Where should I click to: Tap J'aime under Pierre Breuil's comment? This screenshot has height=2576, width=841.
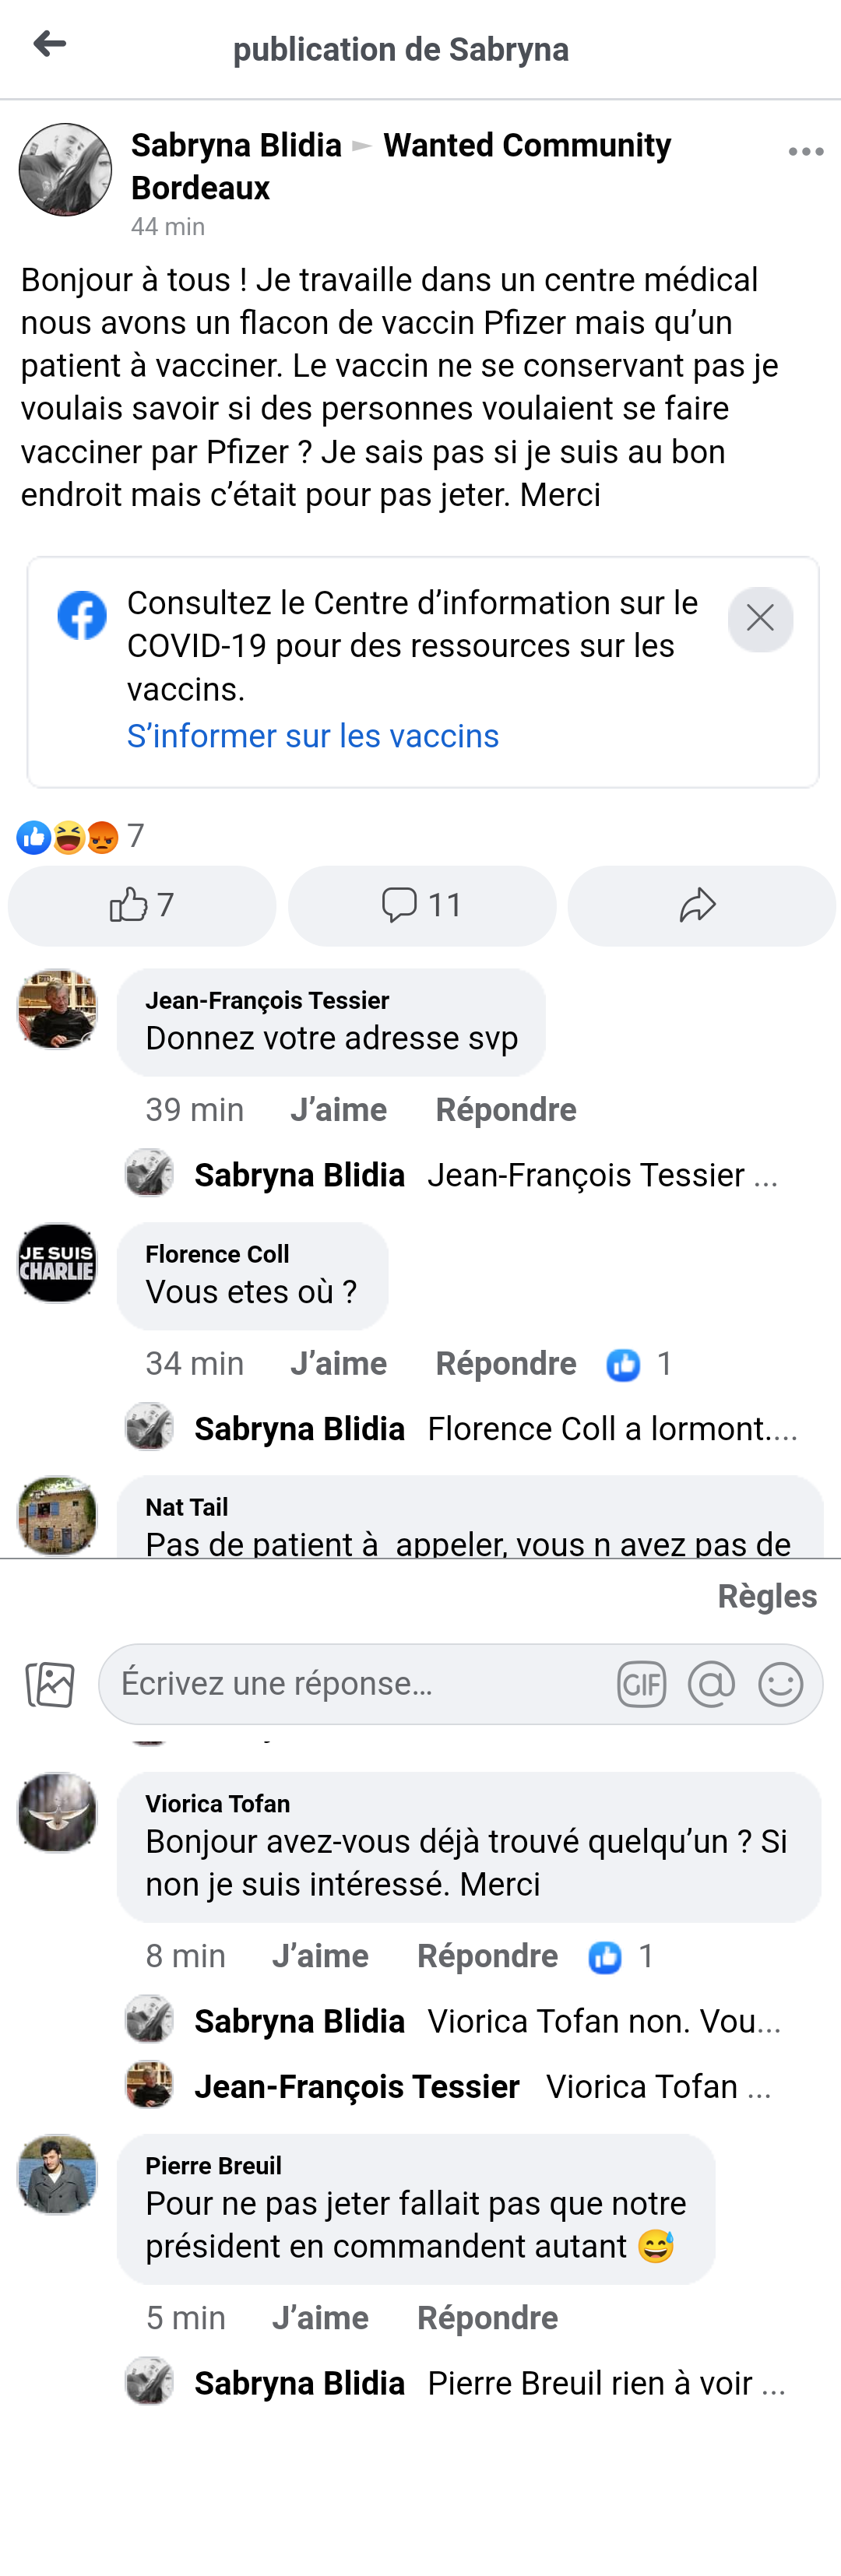point(320,2318)
